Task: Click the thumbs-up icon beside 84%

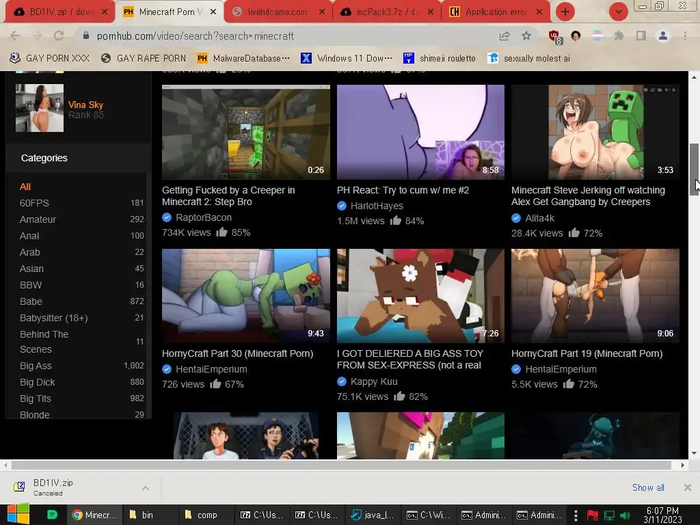Action: [396, 220]
